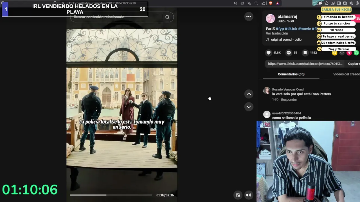Click the Brave shields lion icon
360x202 pixels.
coord(271,3)
